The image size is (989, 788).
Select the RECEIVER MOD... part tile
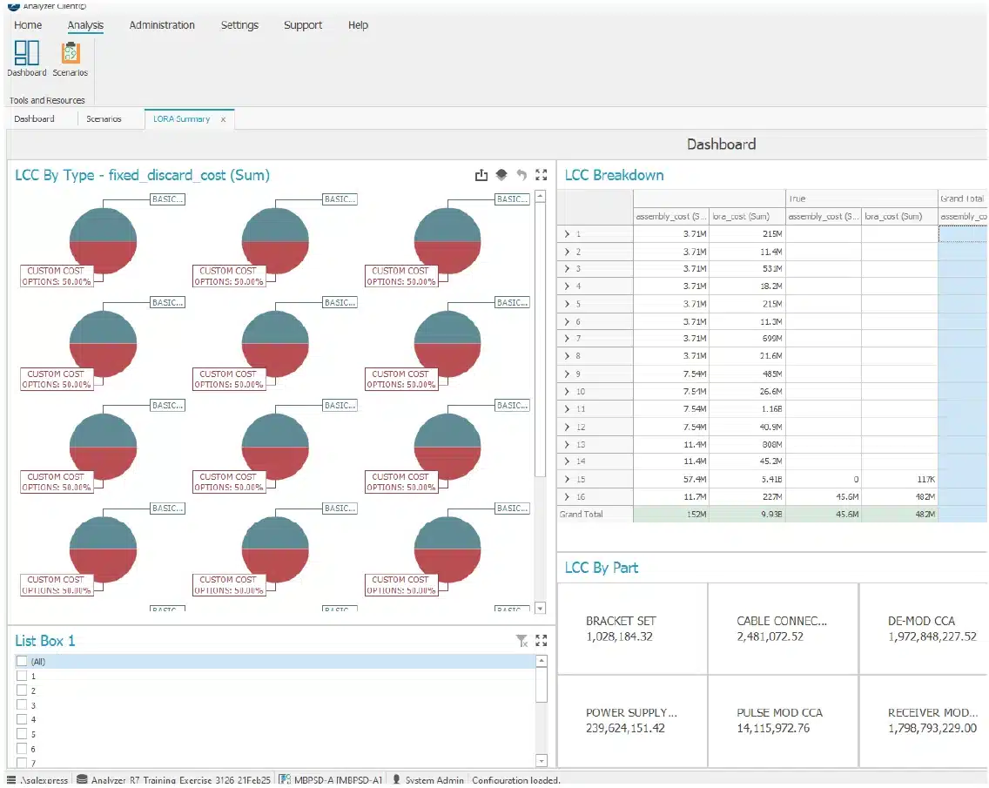click(x=924, y=721)
